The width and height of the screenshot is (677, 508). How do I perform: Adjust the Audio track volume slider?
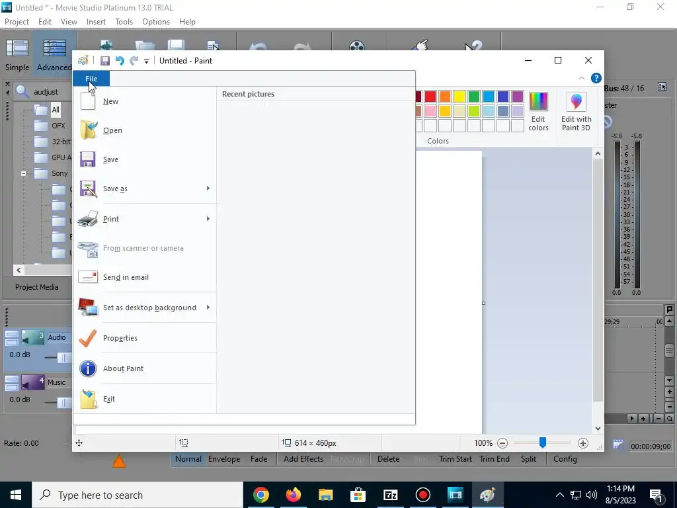point(64,358)
